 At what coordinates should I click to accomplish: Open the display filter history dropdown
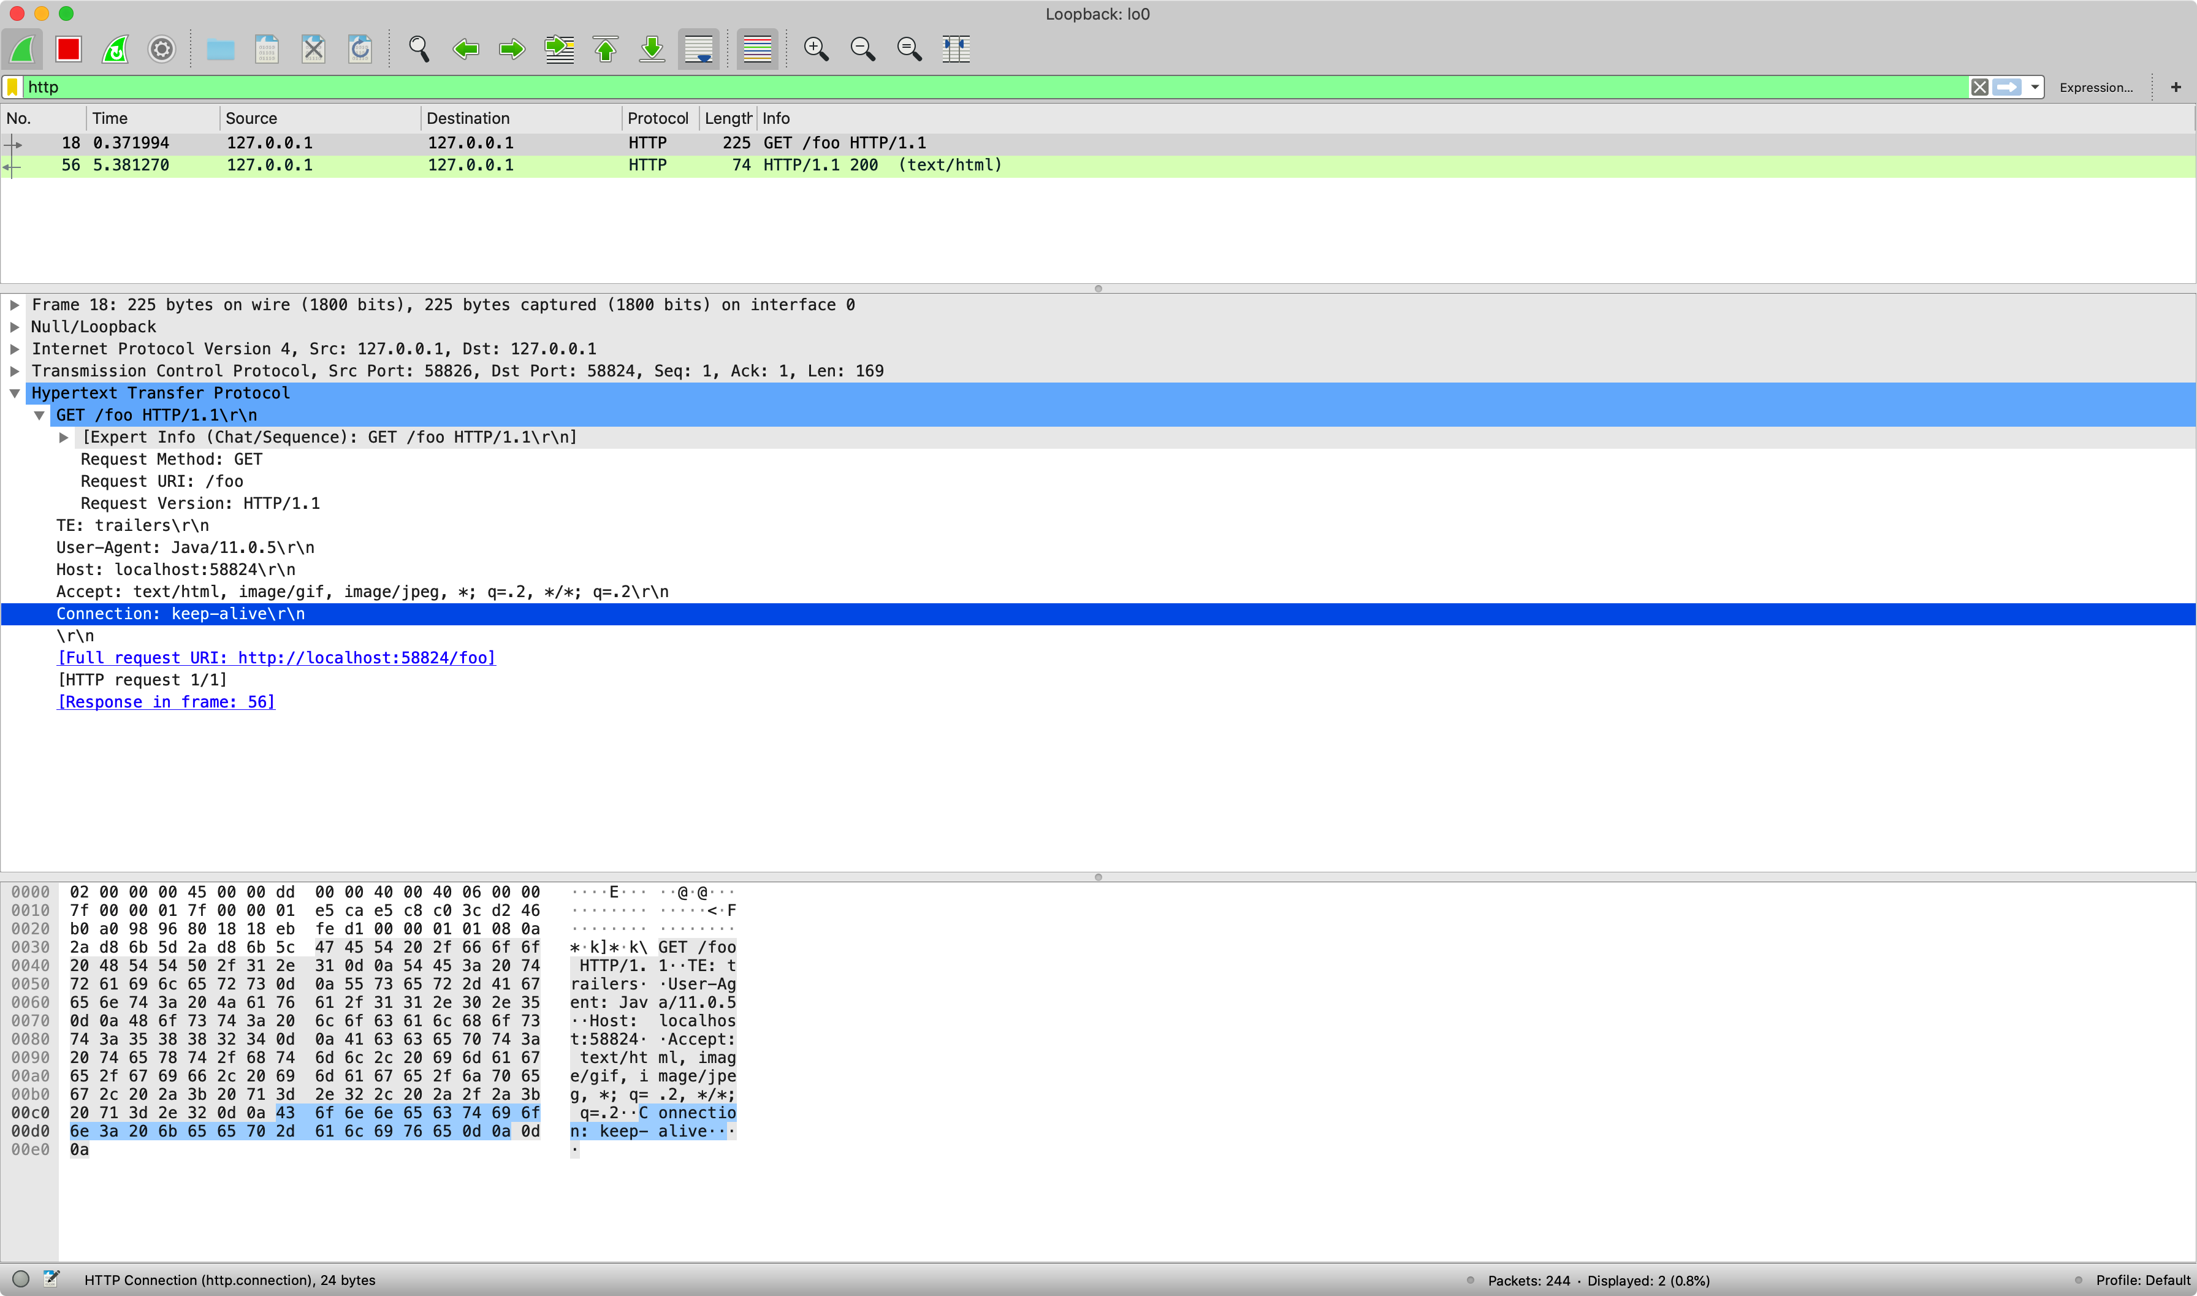click(2035, 87)
